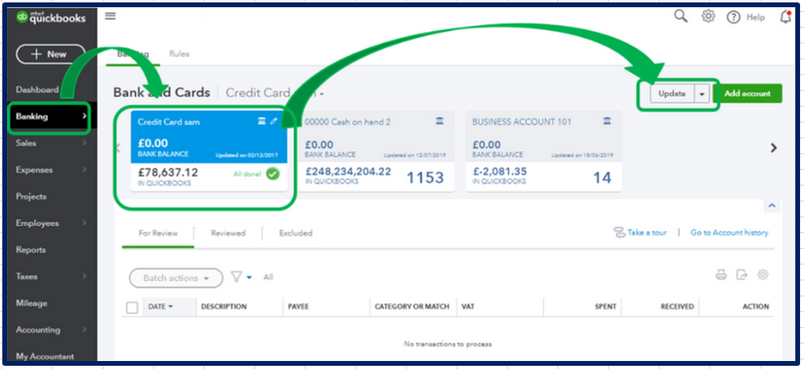Collapse the account cards with the up chevron

click(x=773, y=206)
